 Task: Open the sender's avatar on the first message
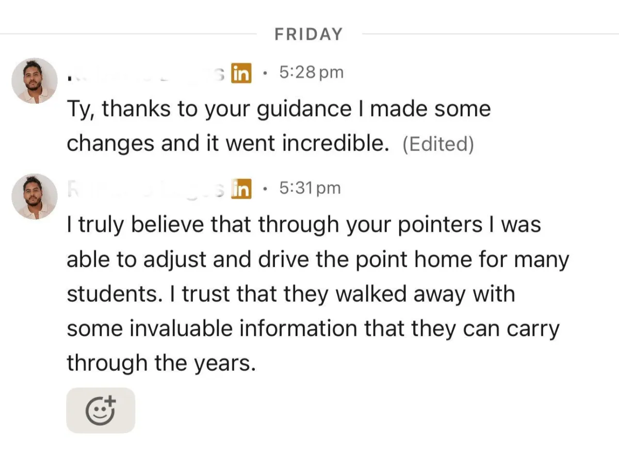(35, 81)
